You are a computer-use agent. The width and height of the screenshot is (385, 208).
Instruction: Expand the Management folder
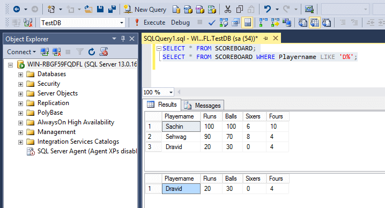coord(20,132)
